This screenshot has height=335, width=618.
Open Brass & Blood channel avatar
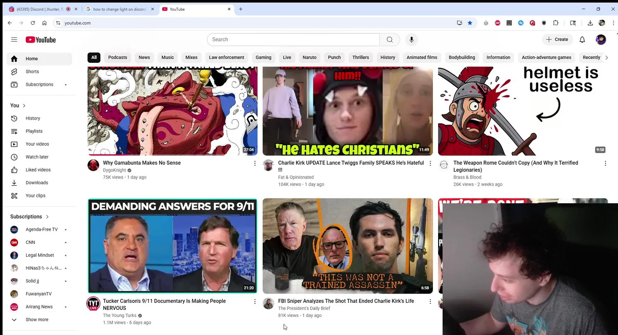tap(444, 165)
